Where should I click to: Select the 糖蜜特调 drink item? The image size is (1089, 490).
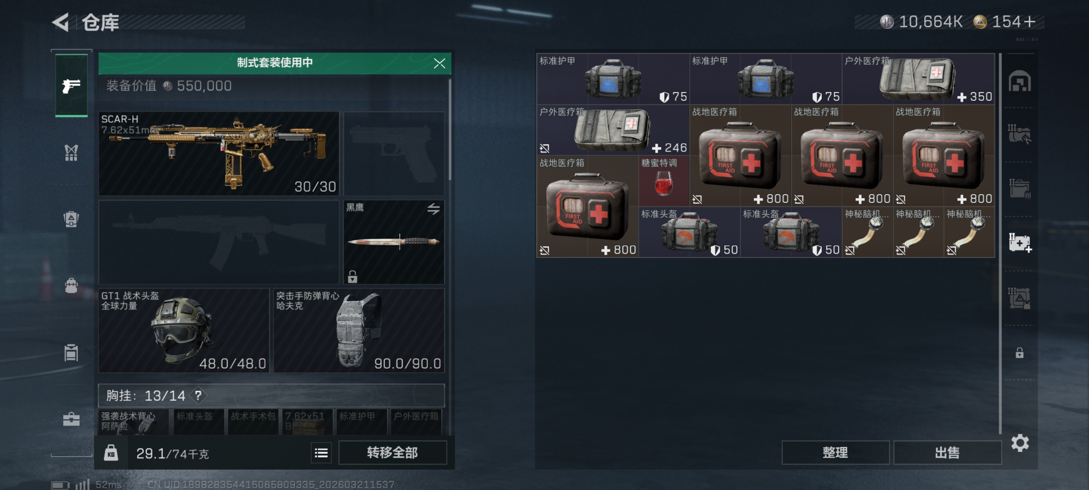[664, 181]
